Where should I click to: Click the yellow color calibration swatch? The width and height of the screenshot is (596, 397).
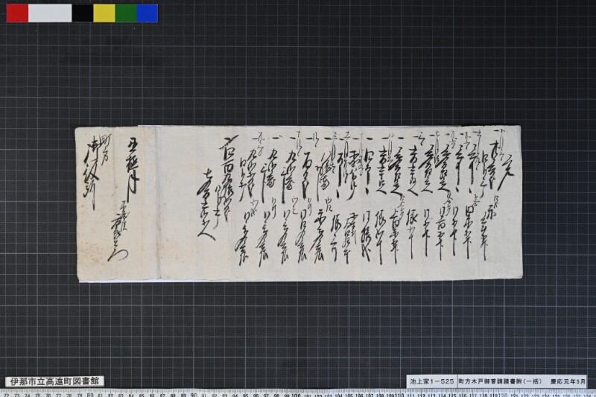(x=104, y=13)
